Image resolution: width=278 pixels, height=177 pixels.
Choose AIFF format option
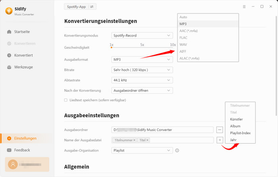[x=208, y=51]
